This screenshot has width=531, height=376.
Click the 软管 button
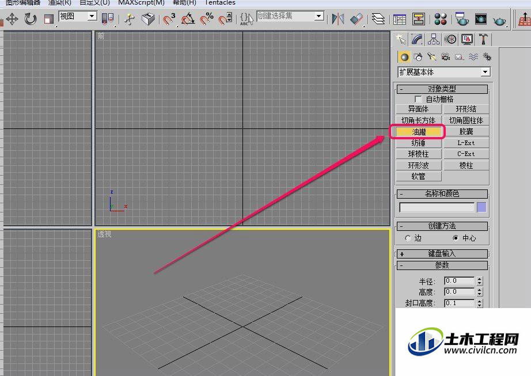pyautogui.click(x=419, y=176)
